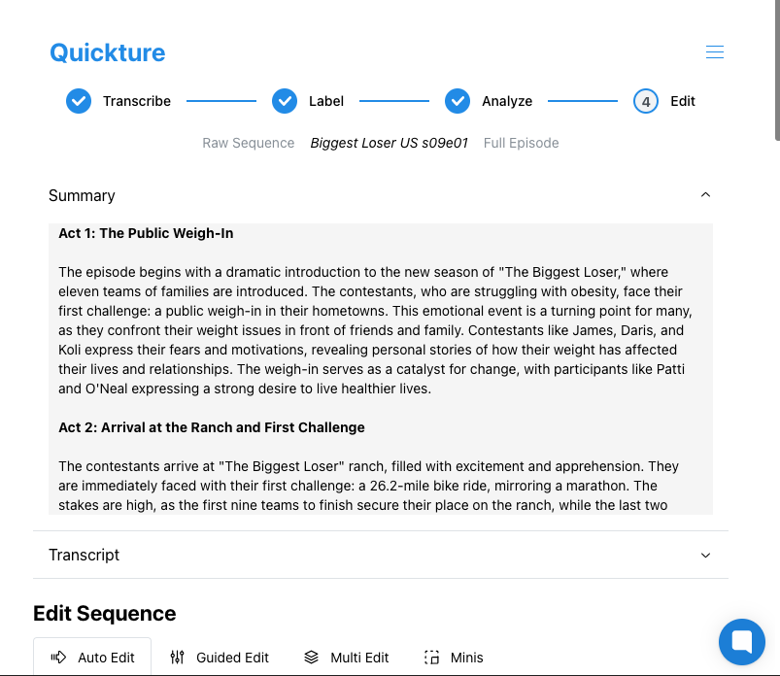Switch to the Guided Edit tab

tap(220, 658)
